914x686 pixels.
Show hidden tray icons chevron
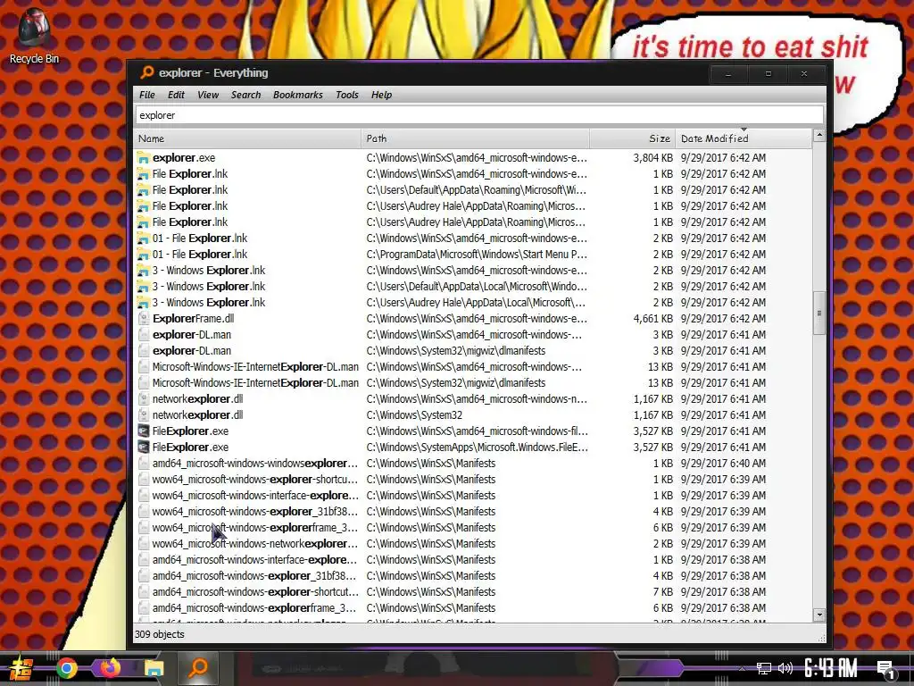[742, 668]
